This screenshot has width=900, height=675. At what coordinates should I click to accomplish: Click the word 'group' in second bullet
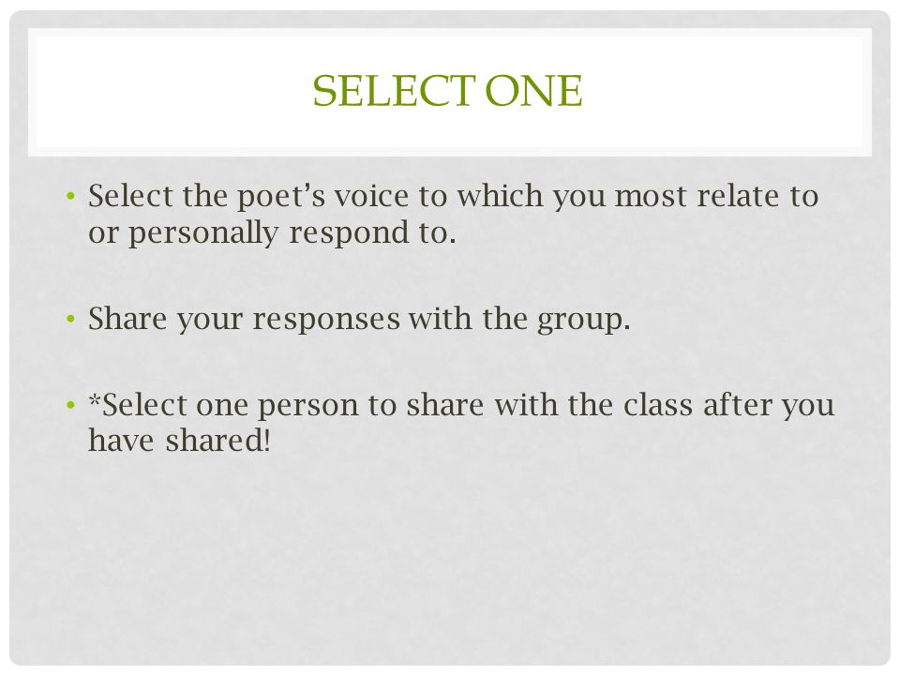point(579,321)
